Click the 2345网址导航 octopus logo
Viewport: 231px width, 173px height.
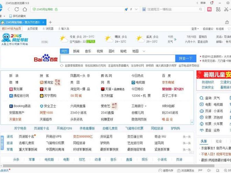[15, 39]
